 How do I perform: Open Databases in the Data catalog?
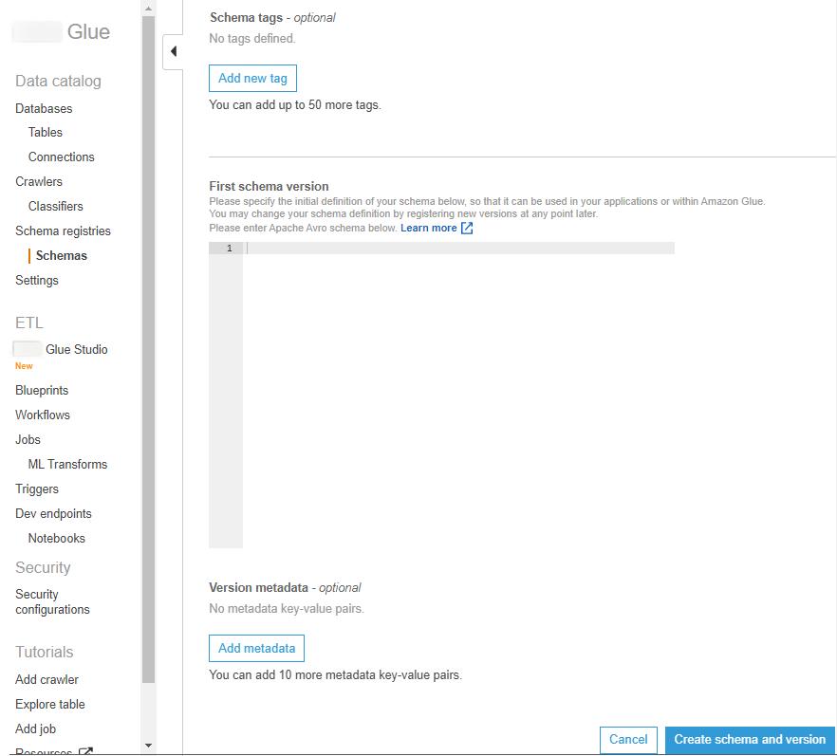point(44,109)
